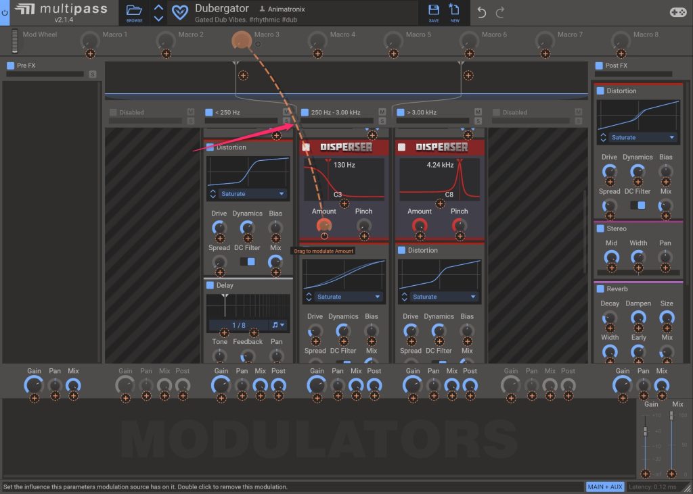Image resolution: width=693 pixels, height=494 pixels.
Task: Click the undo arrow in the top bar
Action: pos(482,12)
